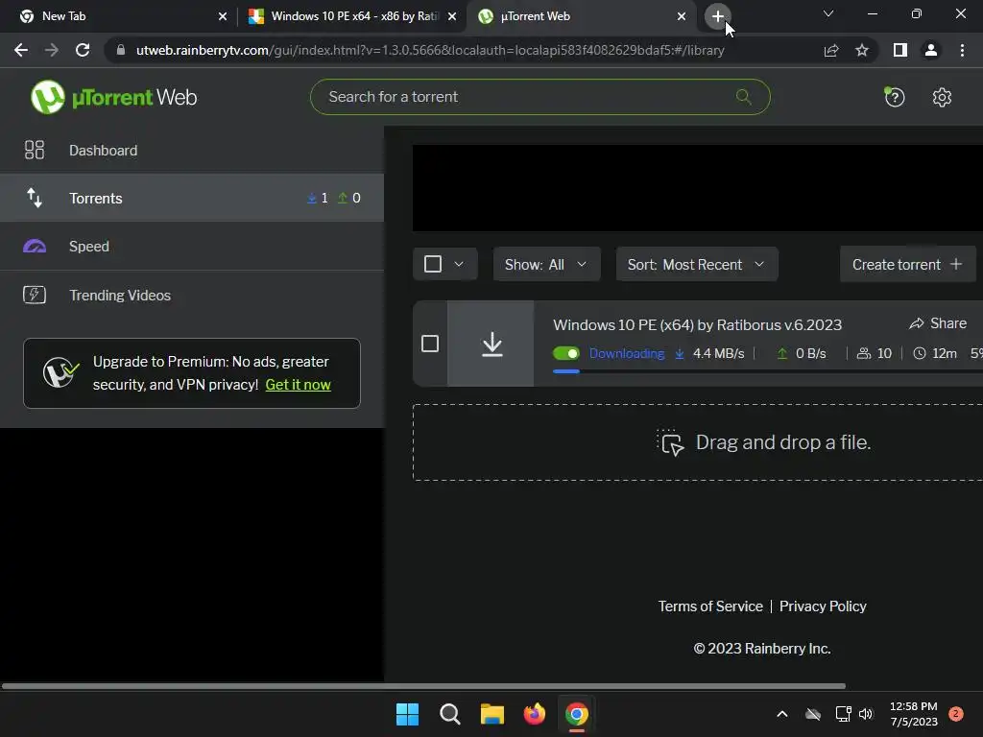Click Create torrent button
Image resolution: width=983 pixels, height=737 pixels.
(907, 264)
